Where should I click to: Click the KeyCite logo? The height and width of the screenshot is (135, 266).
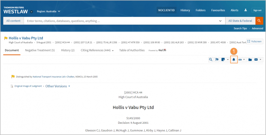pyautogui.click(x=162, y=50)
